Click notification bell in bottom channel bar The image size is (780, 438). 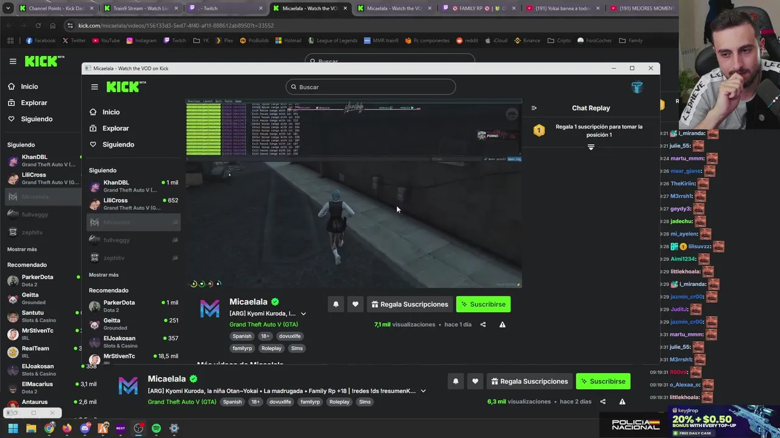[x=456, y=381]
